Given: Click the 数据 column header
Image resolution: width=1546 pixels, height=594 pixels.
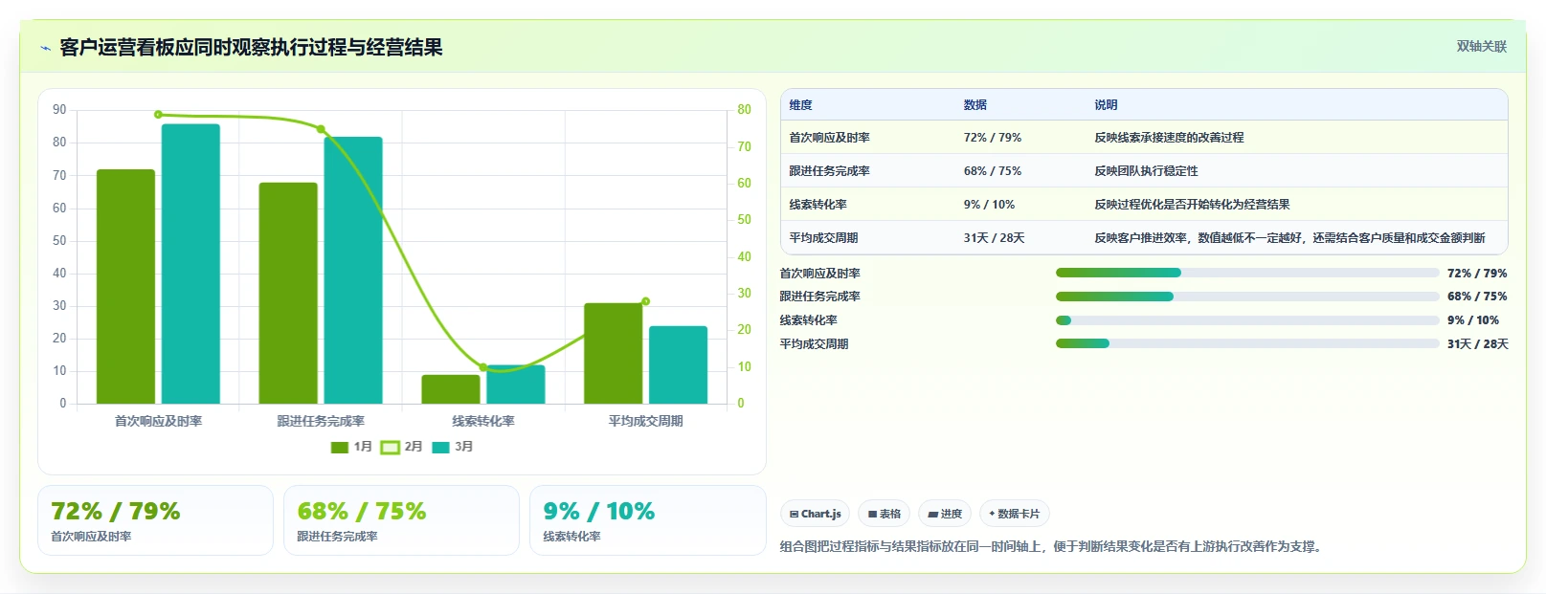Looking at the screenshot, I should [975, 105].
